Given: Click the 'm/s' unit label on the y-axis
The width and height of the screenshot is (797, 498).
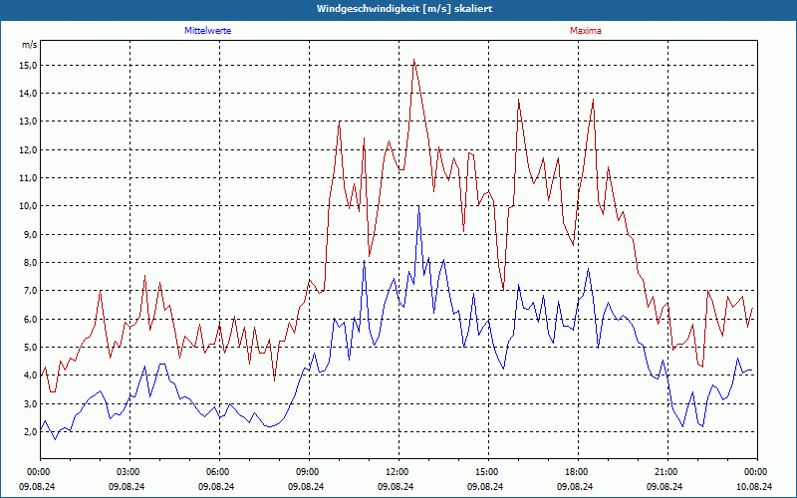Looking at the screenshot, I should click(30, 45).
